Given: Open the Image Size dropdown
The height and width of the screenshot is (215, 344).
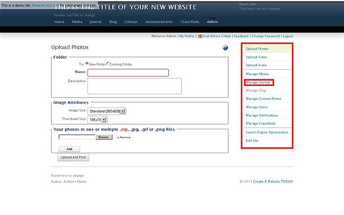Looking at the screenshot, I should pos(107,111).
